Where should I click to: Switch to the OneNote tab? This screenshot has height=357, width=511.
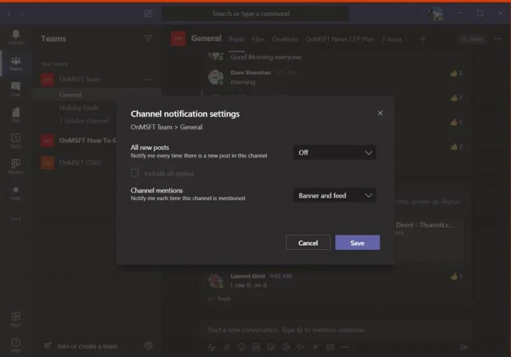point(285,40)
